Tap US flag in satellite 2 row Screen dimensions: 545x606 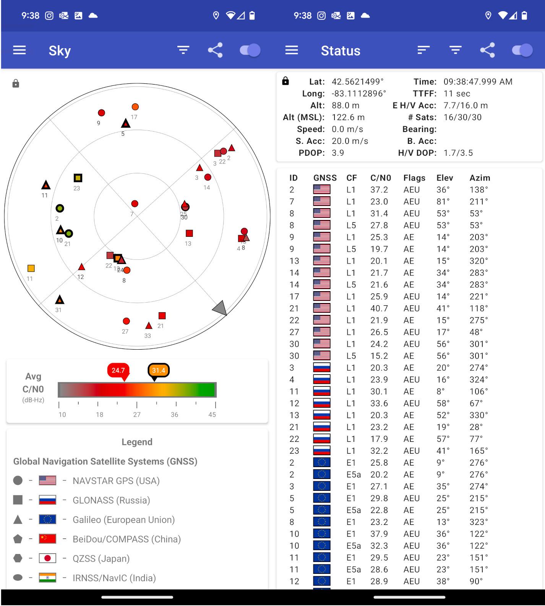(322, 190)
